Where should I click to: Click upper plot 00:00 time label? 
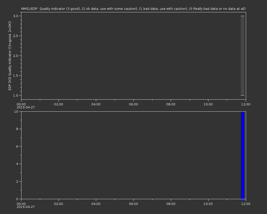click(21, 104)
